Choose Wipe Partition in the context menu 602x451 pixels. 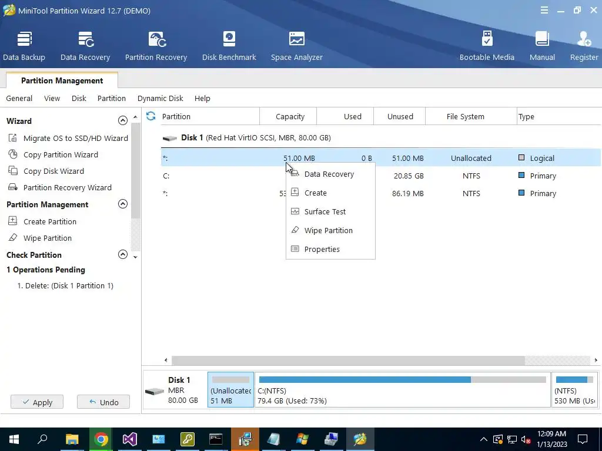tap(330, 230)
